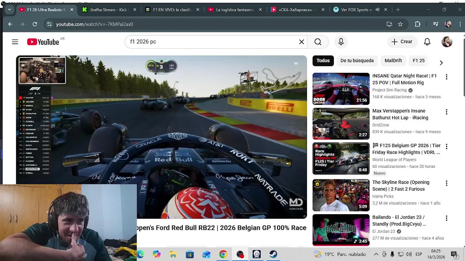465x261 pixels.
Task: Click the MD subscribe watermark on video
Action: point(296,204)
